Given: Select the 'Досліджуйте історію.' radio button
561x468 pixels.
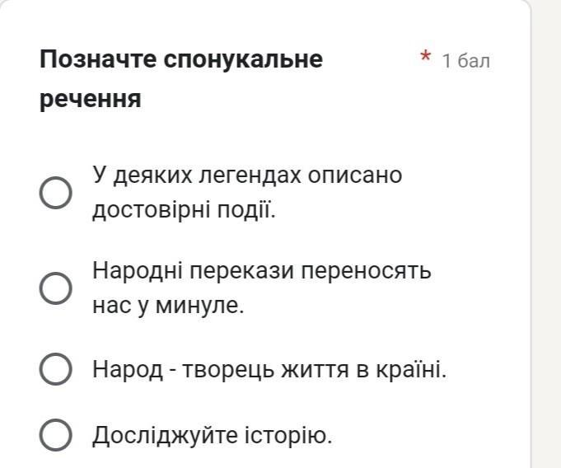Looking at the screenshot, I should pos(55,435).
